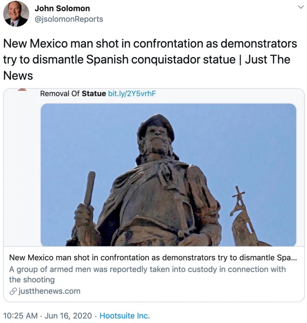Screen dimensions: 307x323
Task: Open the bit.ly/2Y5vrhF link
Action: click(132, 94)
